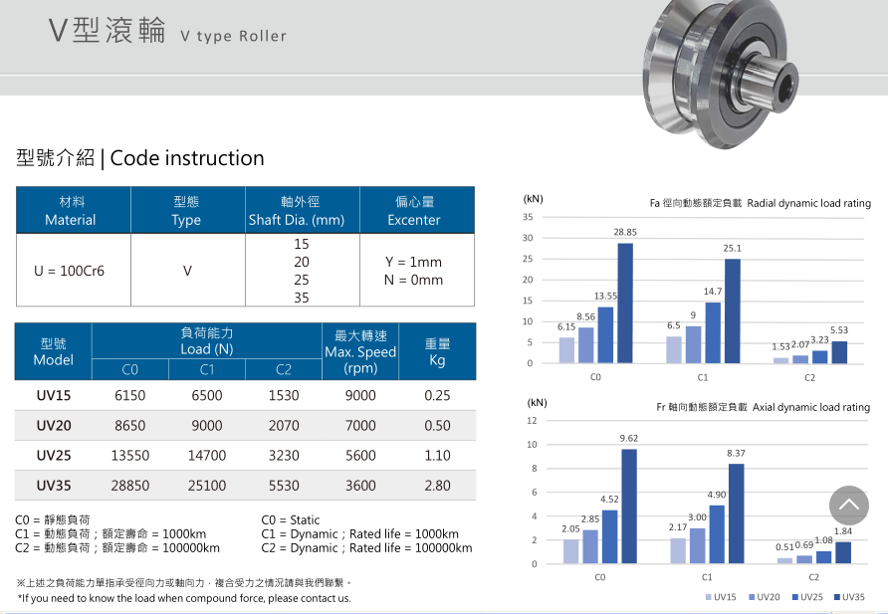
Task: Click the scroll-to-top arrow button
Action: 849,506
